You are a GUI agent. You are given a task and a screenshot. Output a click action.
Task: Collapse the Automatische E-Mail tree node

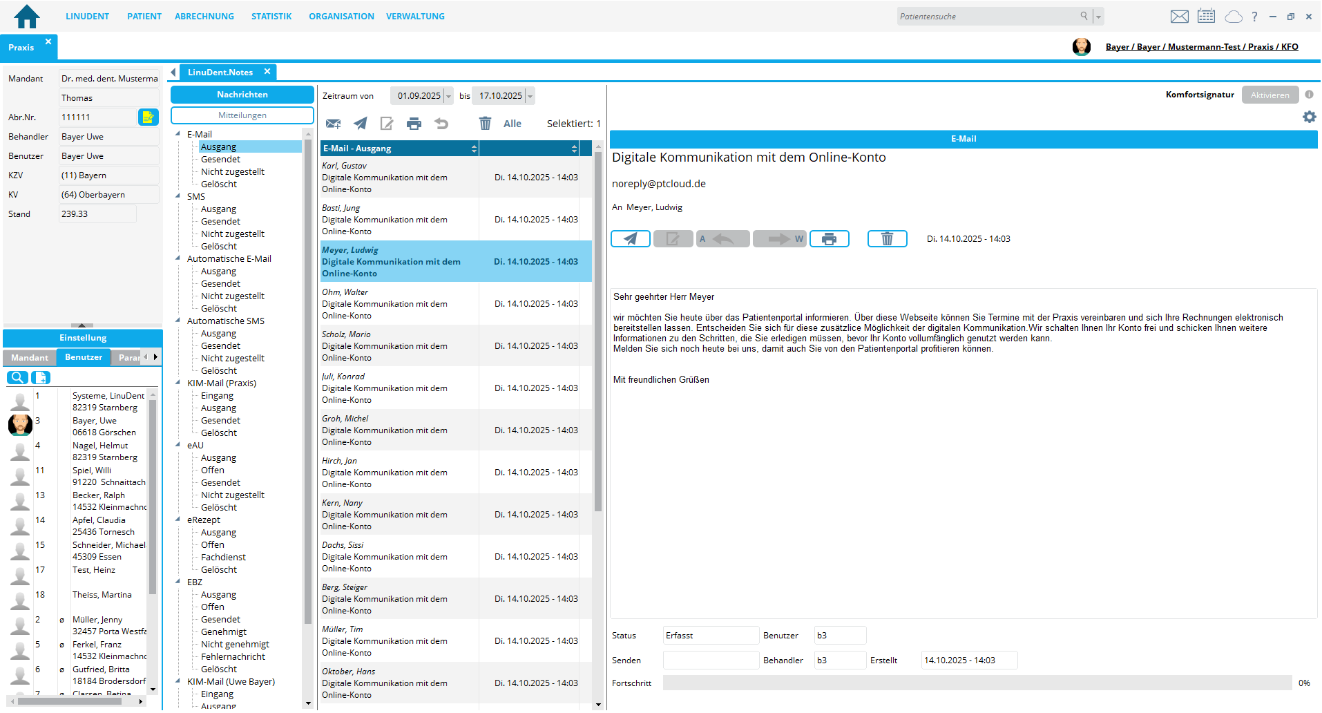(178, 259)
